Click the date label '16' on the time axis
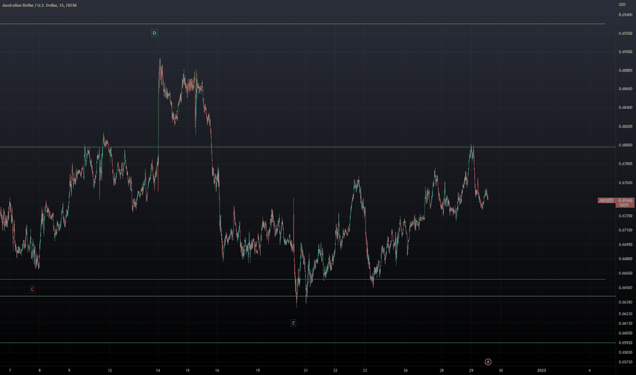The height and width of the screenshot is (375, 636). point(217,370)
